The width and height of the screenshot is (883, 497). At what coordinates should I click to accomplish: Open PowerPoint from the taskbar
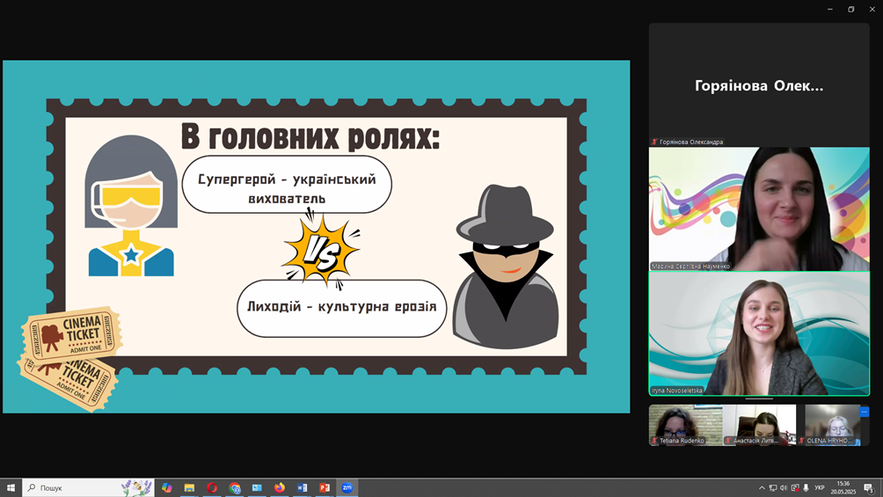325,487
